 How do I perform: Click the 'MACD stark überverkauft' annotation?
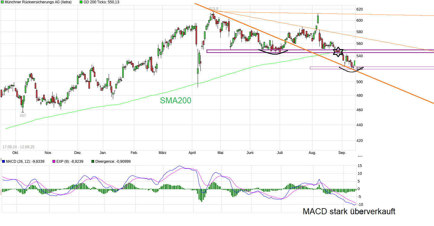pyautogui.click(x=349, y=212)
